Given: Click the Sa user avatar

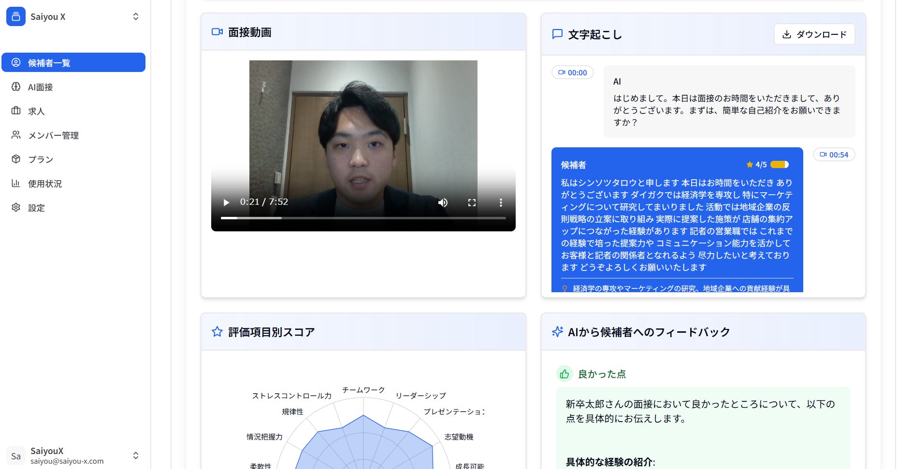Looking at the screenshot, I should point(16,456).
